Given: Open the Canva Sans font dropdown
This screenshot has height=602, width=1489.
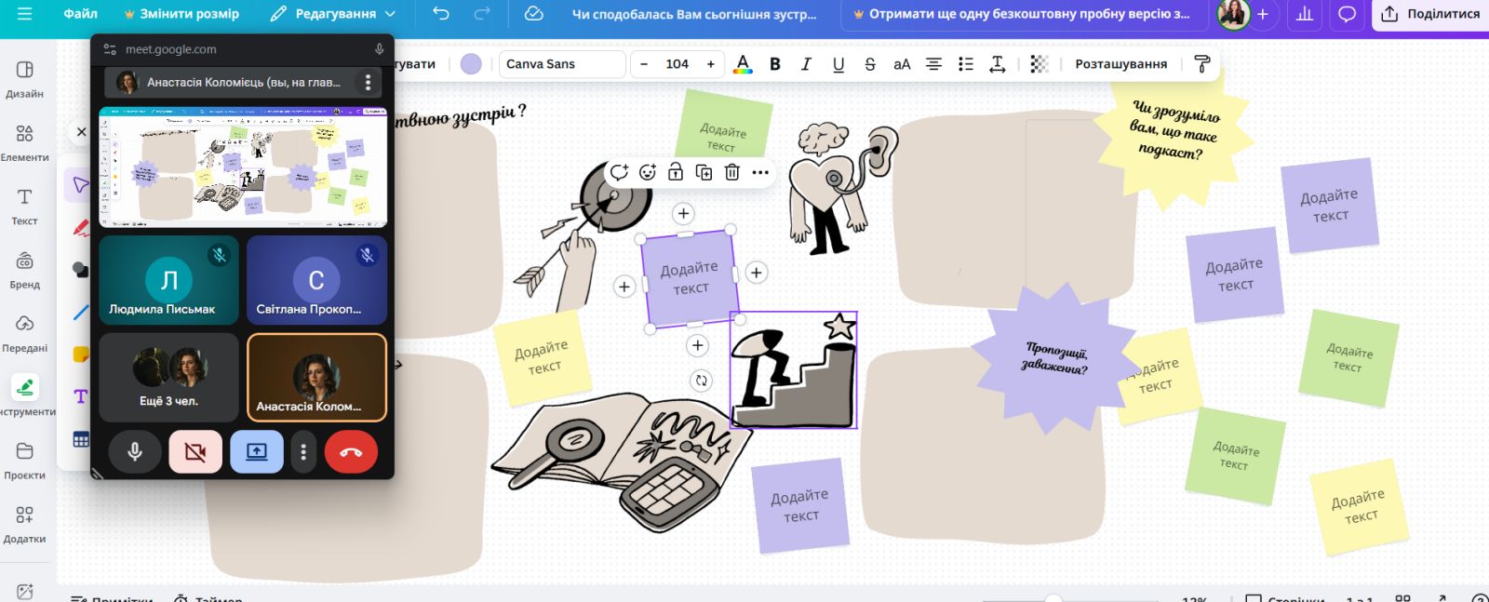Looking at the screenshot, I should click(x=561, y=64).
